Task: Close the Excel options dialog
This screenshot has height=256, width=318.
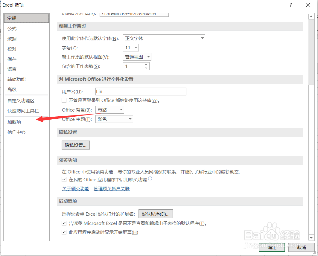Action: coord(308,5)
